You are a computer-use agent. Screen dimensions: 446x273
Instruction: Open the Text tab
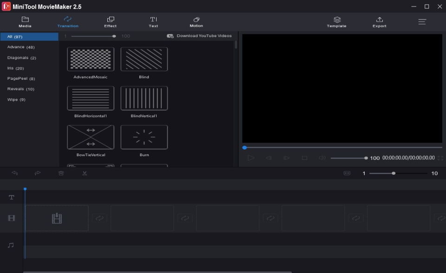coord(153,22)
